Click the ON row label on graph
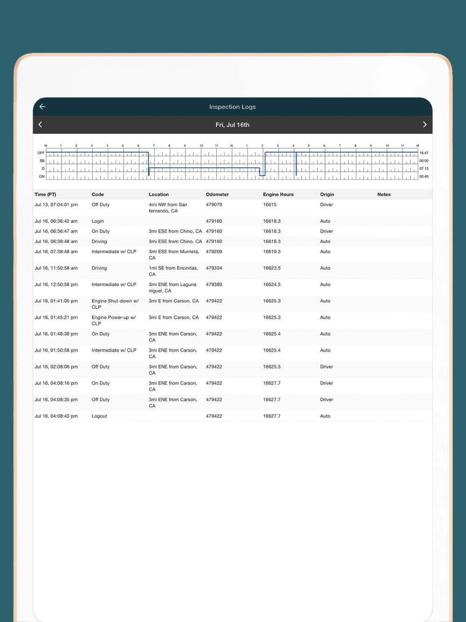 pos(42,176)
